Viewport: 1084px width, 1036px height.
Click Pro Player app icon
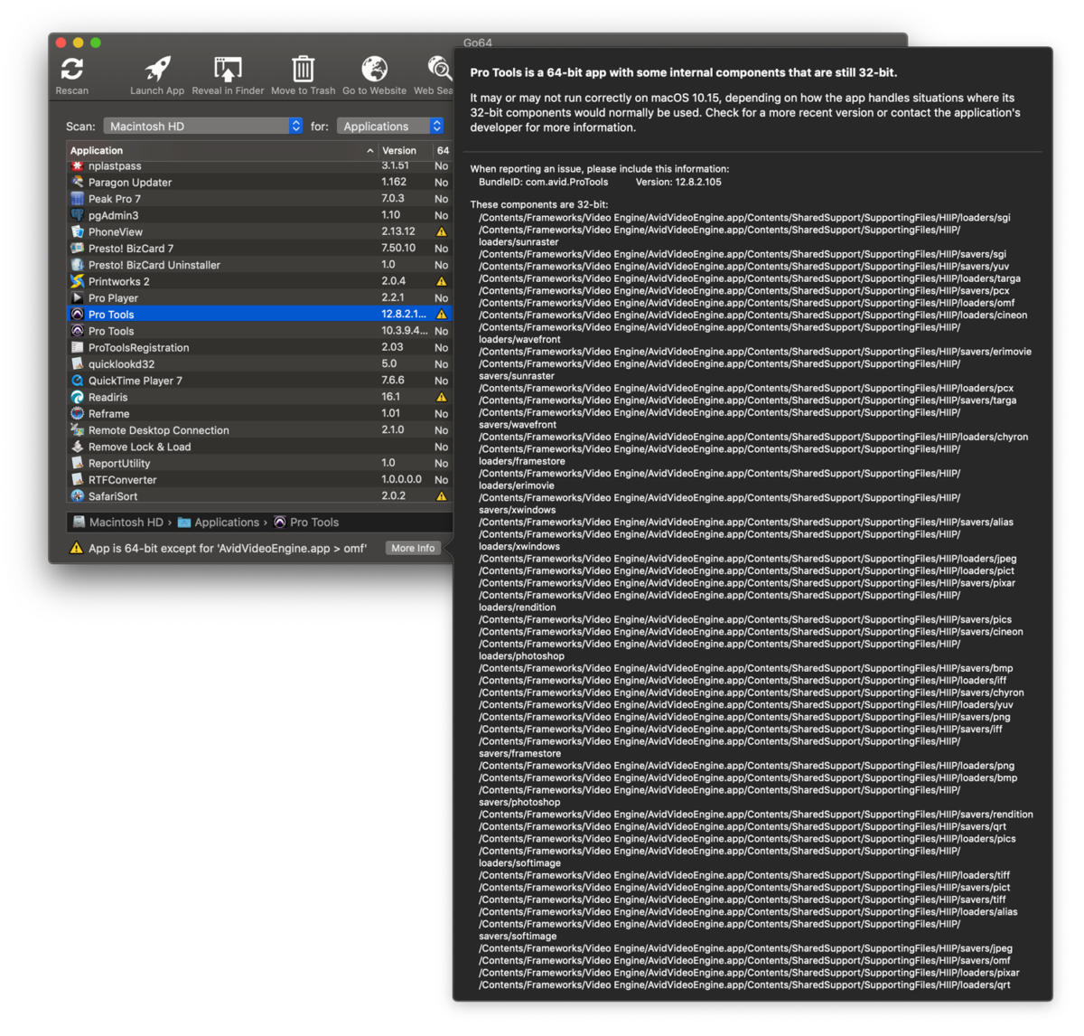pos(78,298)
